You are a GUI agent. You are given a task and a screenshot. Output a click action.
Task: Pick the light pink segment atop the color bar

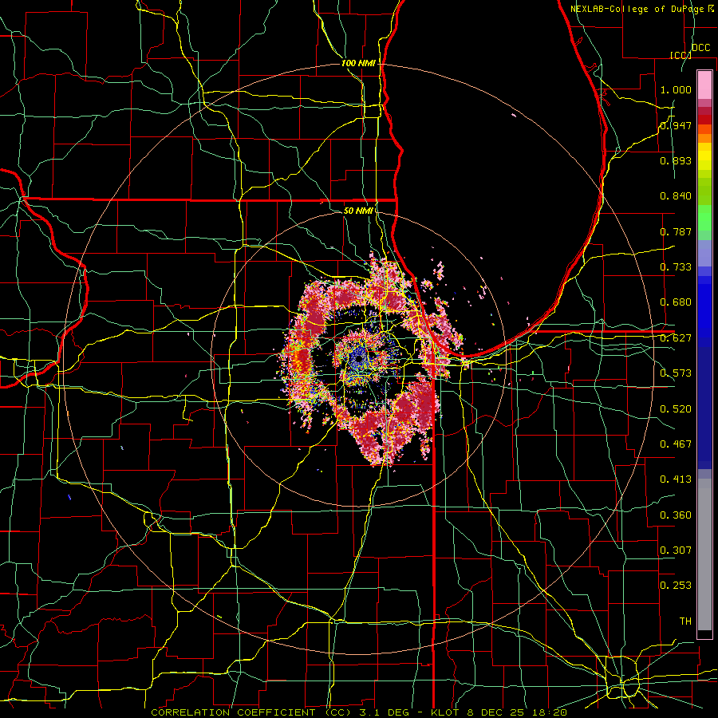coord(704,85)
